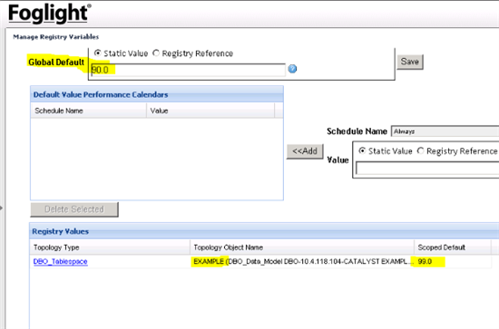Click the Value column header in Performance Calendars
This screenshot has width=499, height=329.
210,111
